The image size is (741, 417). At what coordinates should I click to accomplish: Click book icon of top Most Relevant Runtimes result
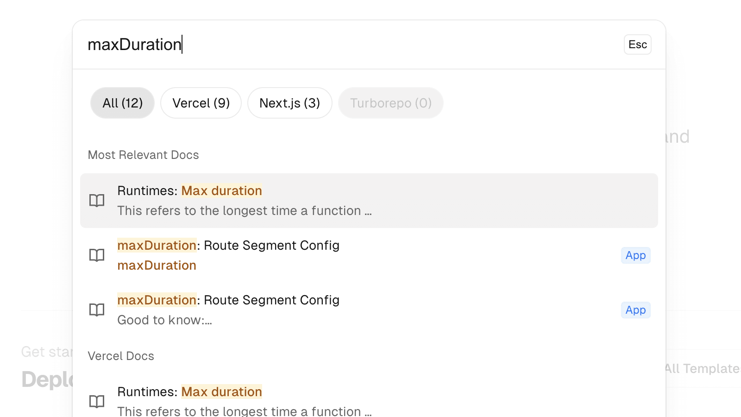click(97, 201)
